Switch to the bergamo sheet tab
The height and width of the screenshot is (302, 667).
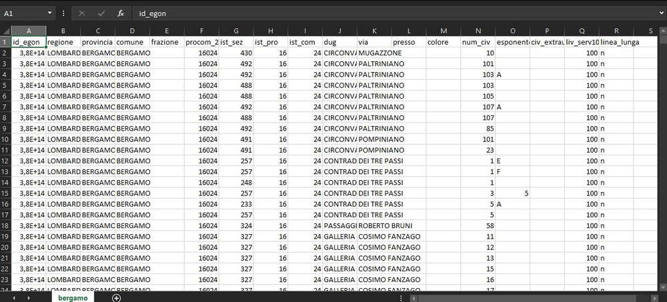click(72, 298)
